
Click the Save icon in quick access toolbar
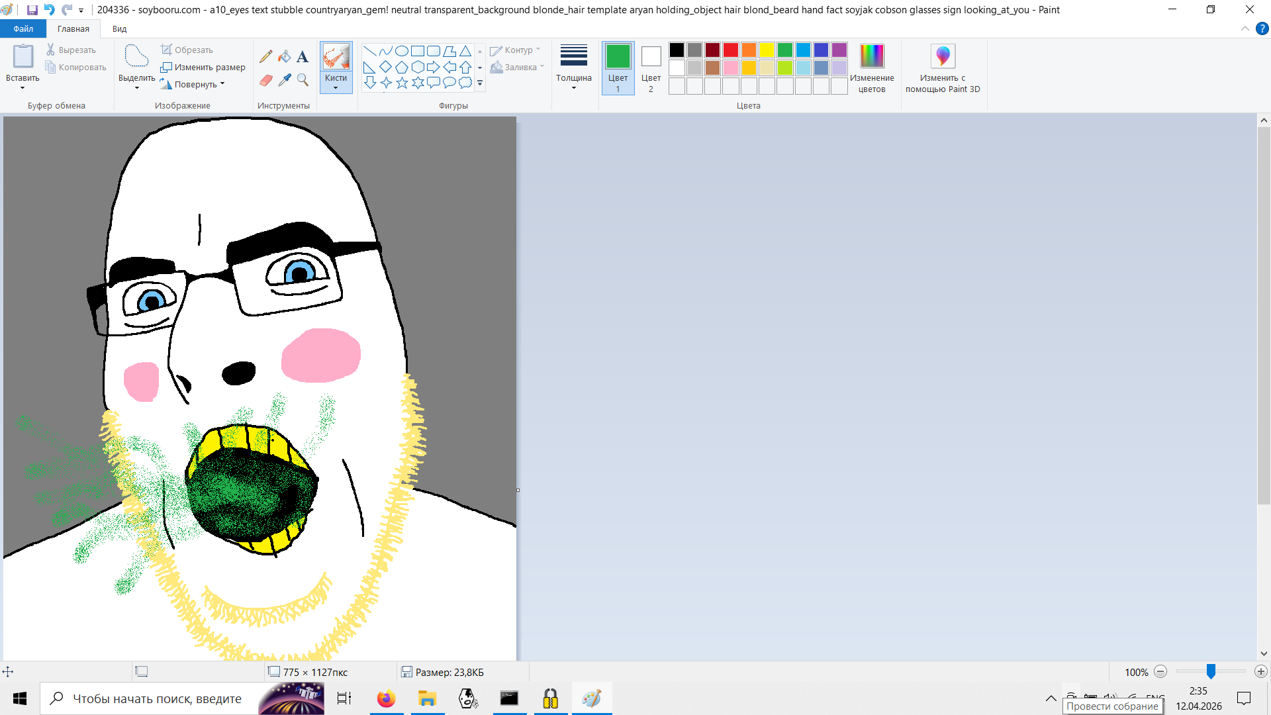point(32,10)
